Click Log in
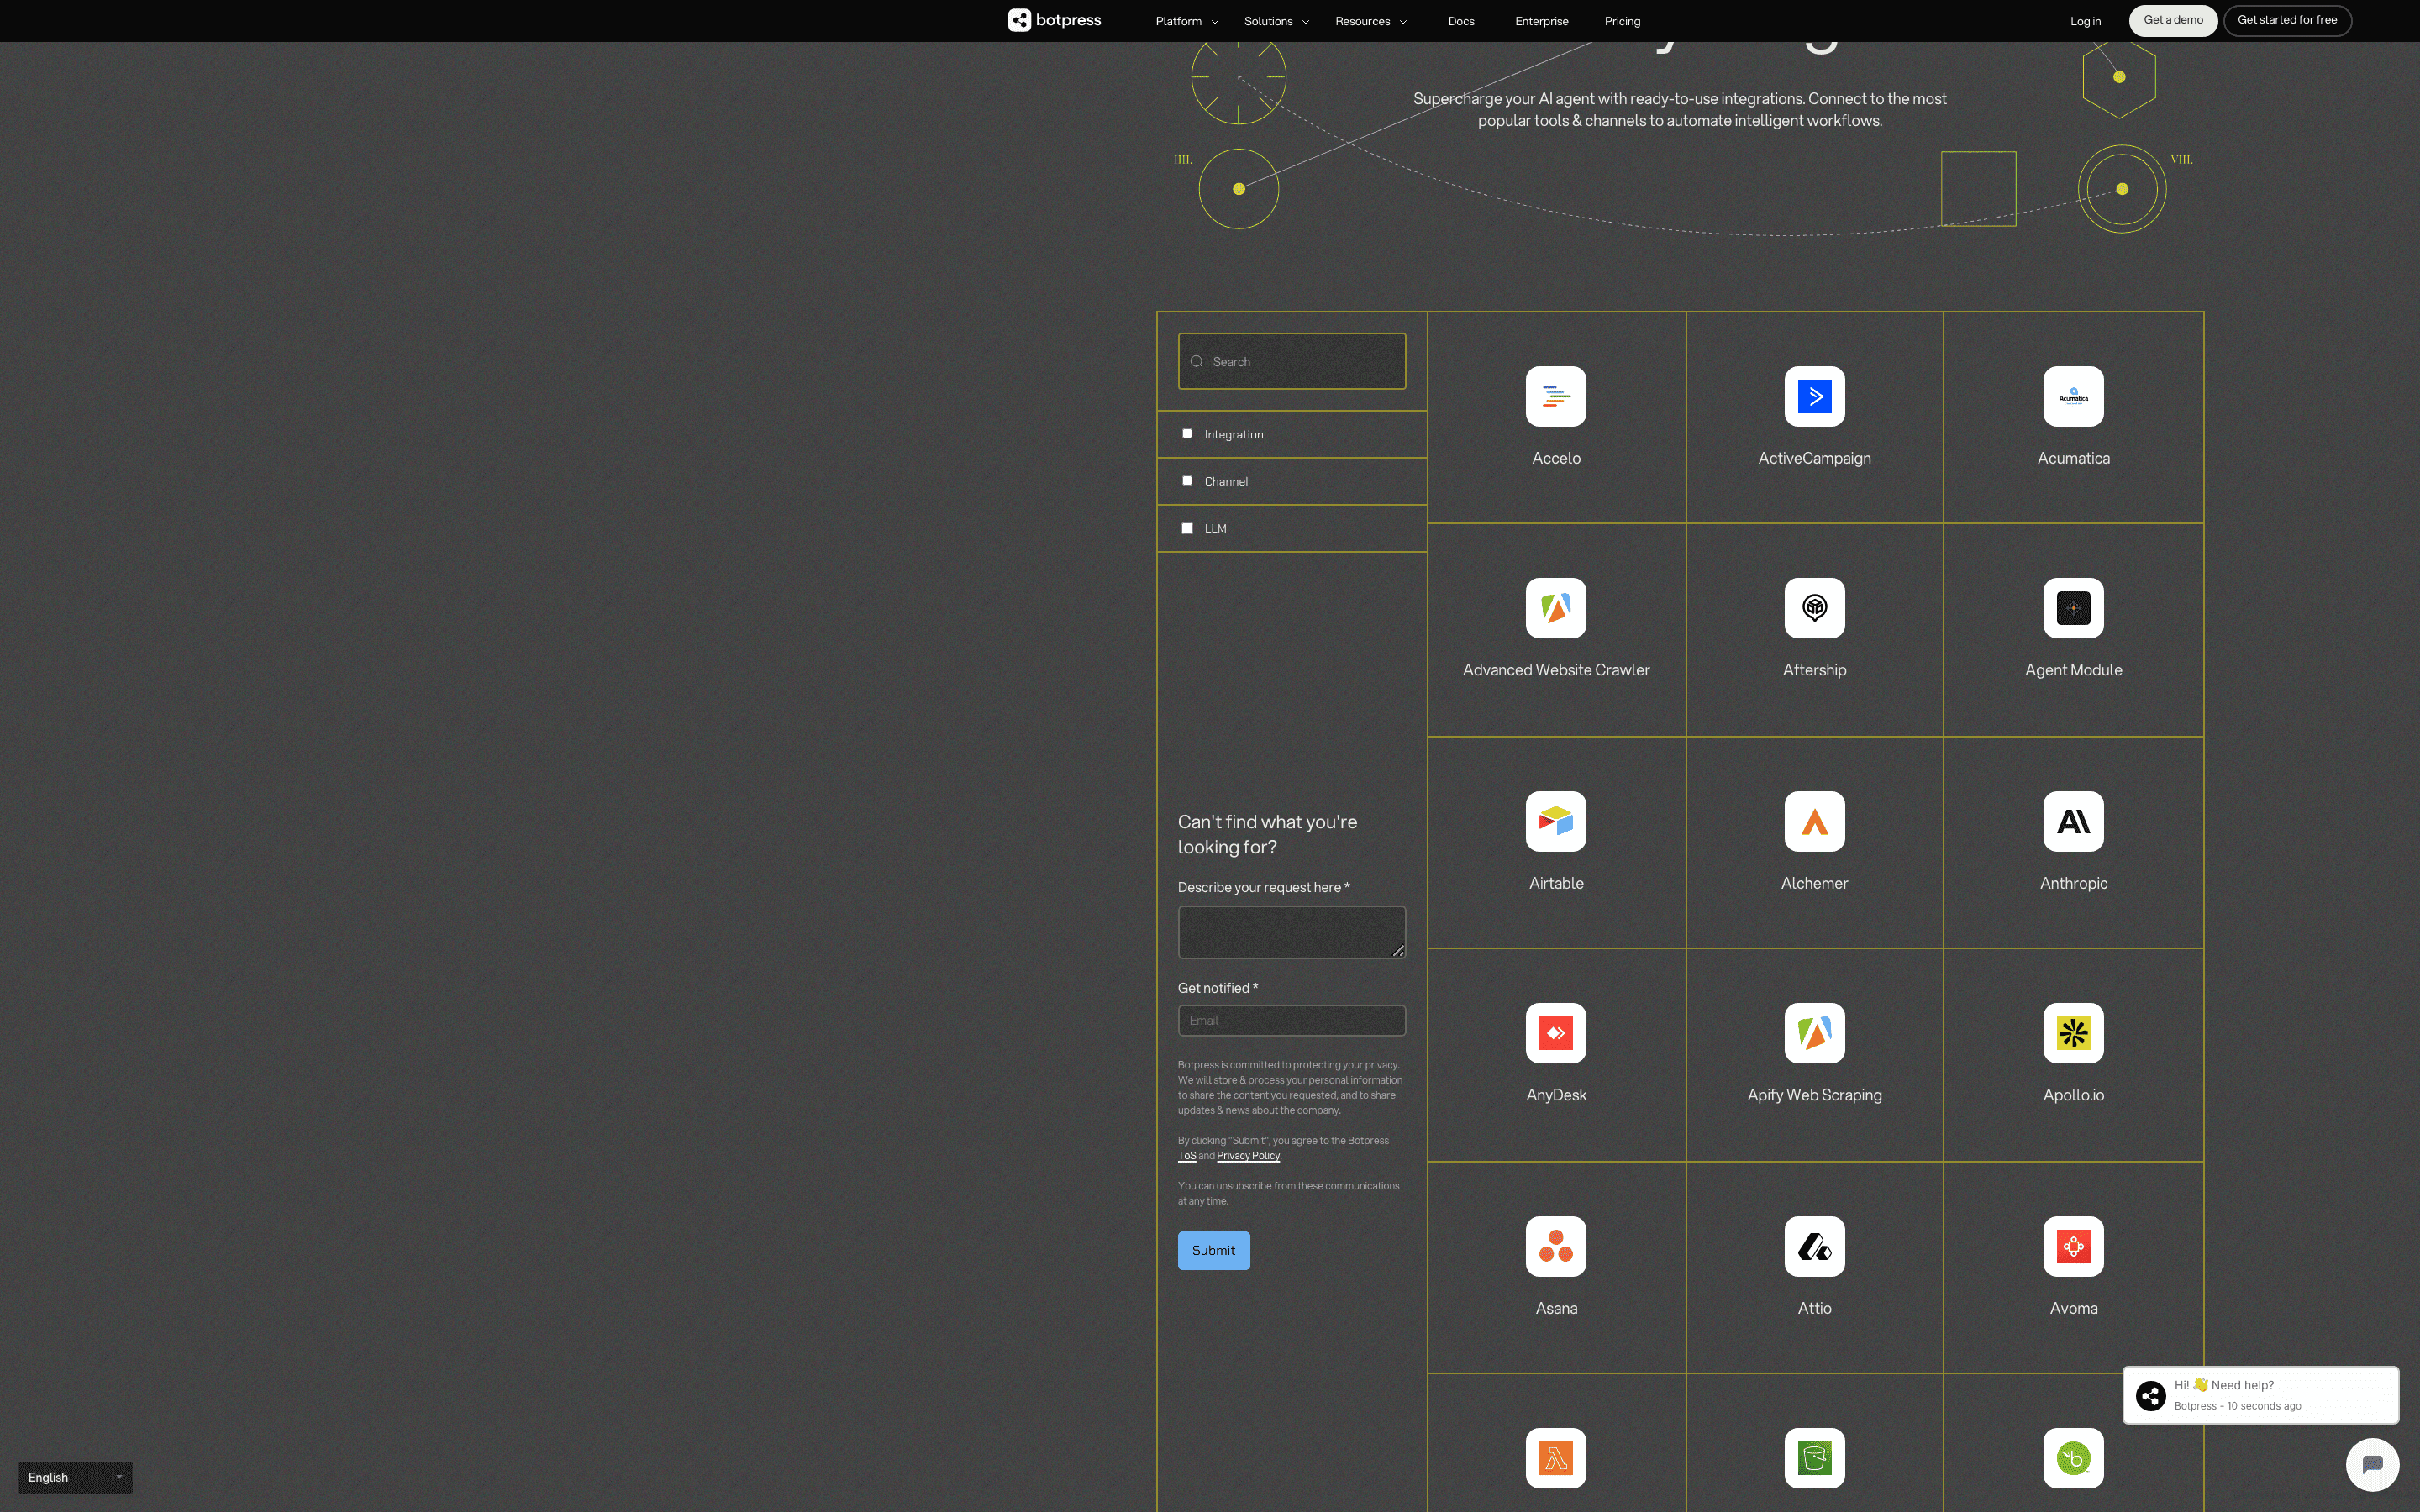The image size is (2420, 1512). pyautogui.click(x=2085, y=21)
